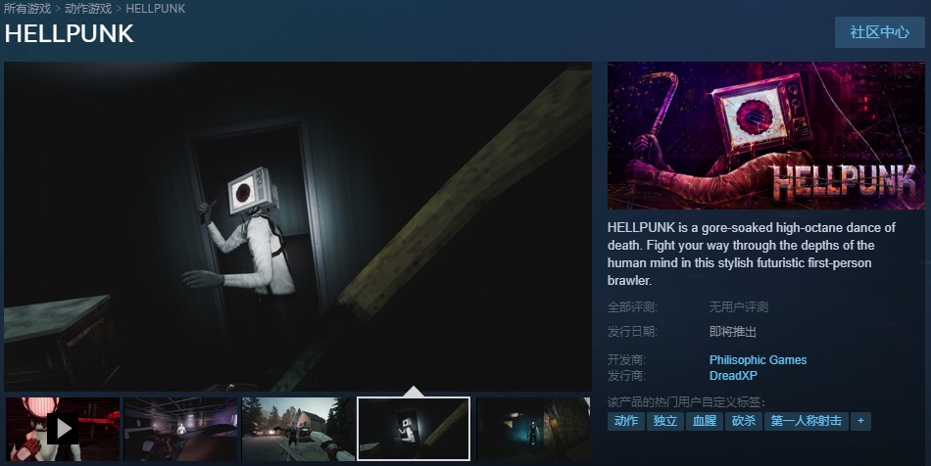The image size is (931, 466).
Task: Click the 第一人称射击 tag
Action: point(806,421)
